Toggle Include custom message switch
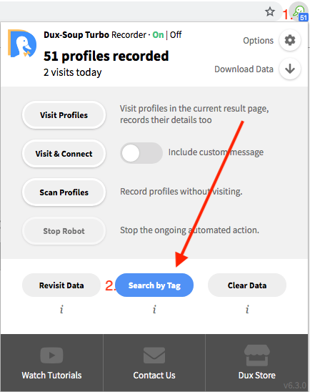 click(x=141, y=153)
